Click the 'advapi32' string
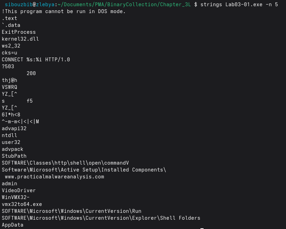Viewport: 286px width, 229px height. [x=14, y=128]
